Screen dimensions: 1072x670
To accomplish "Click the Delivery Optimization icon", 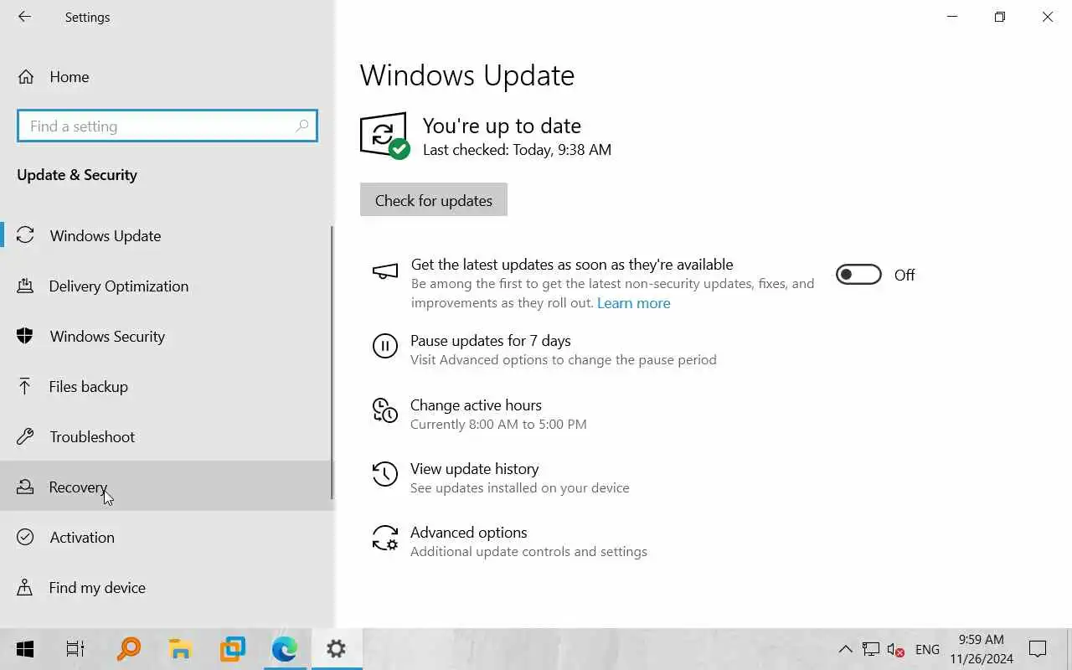I will pyautogui.click(x=25, y=286).
